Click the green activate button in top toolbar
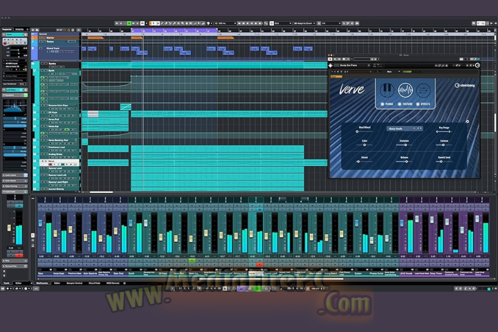Screen dimensions: 498x332 129,24
